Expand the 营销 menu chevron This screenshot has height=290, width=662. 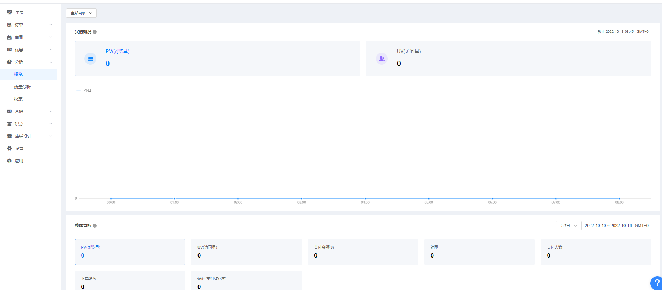click(51, 111)
